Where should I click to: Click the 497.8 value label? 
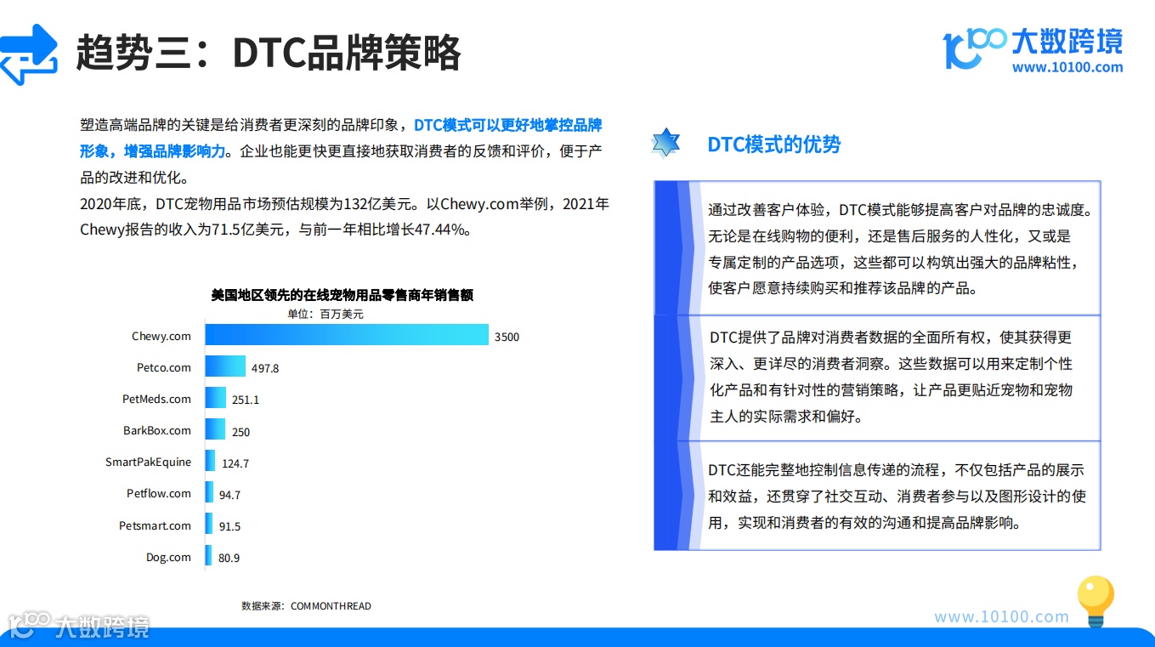tap(265, 368)
